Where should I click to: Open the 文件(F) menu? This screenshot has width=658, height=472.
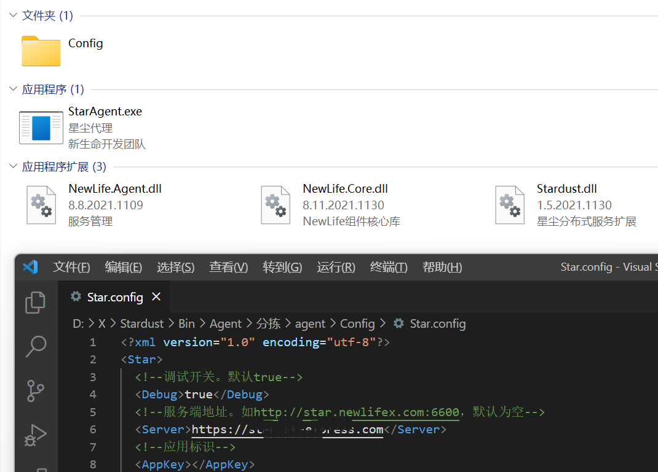(x=71, y=267)
